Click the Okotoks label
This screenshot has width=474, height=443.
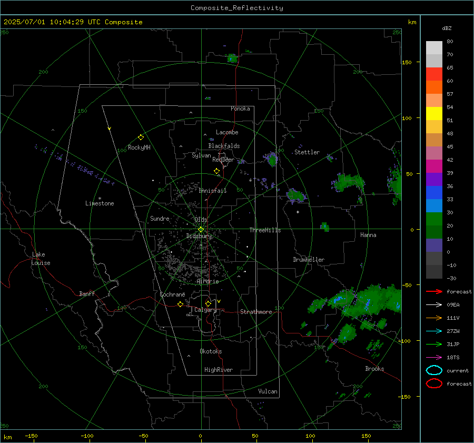[x=211, y=351]
